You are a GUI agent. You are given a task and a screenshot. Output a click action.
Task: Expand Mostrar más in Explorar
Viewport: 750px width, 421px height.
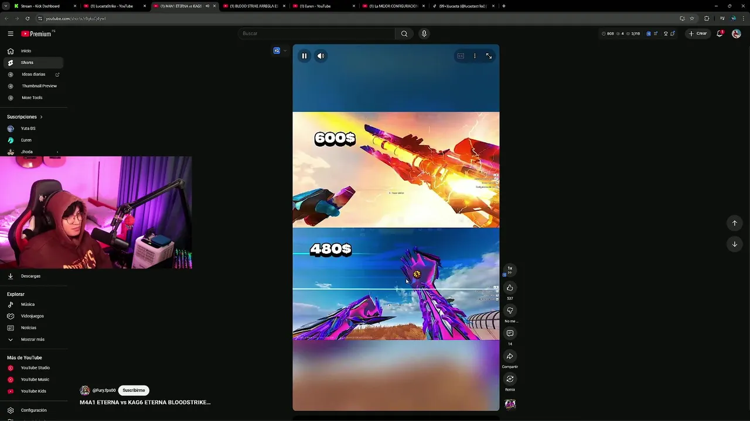33,340
